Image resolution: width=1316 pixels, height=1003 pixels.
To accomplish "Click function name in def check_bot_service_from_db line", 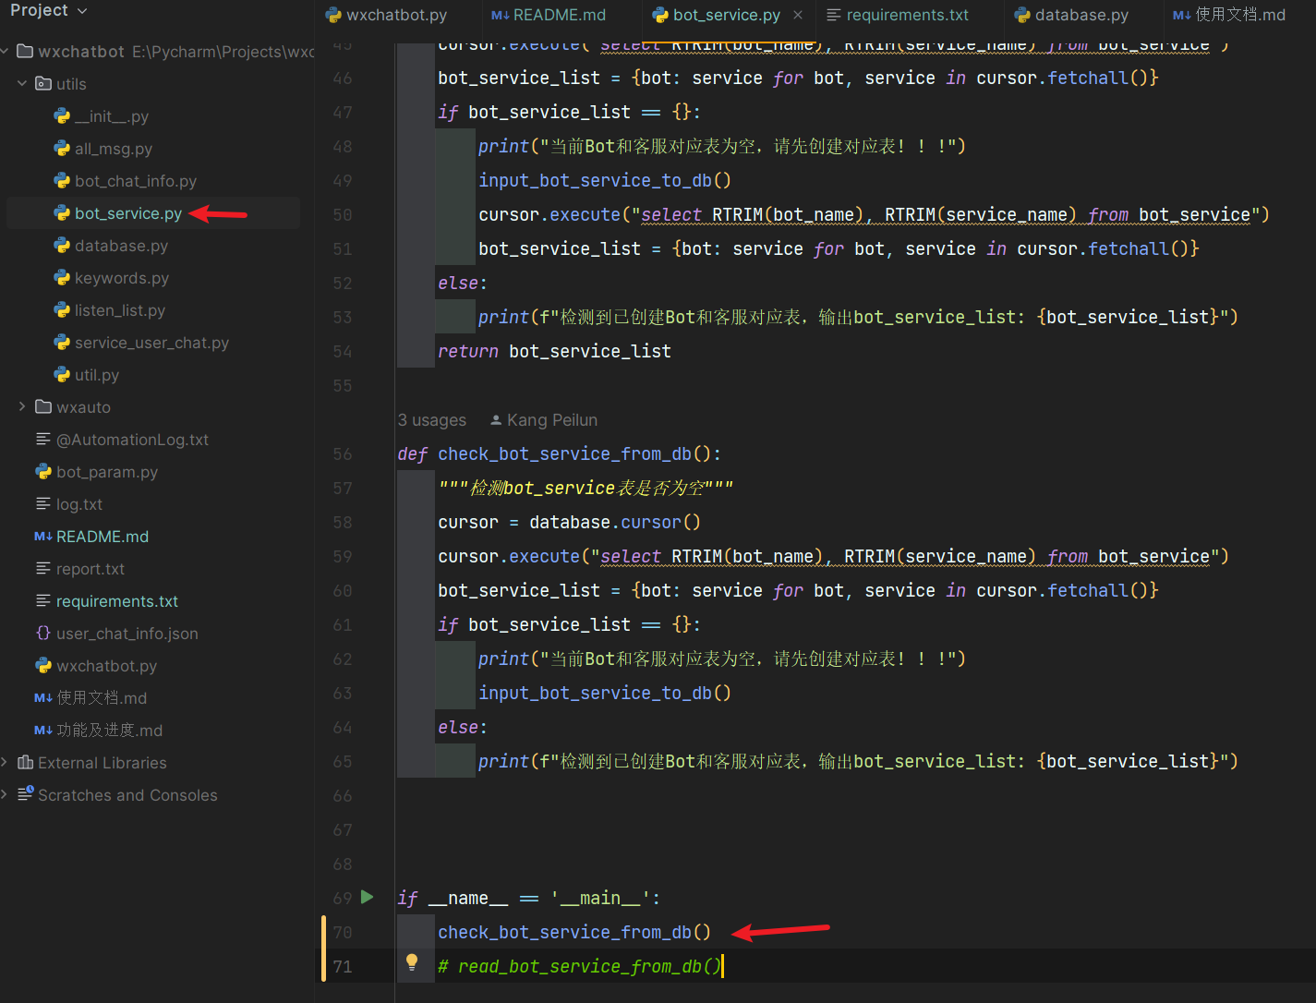I will [x=565, y=453].
